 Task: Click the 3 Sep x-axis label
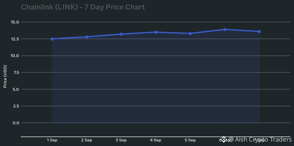[121, 140]
